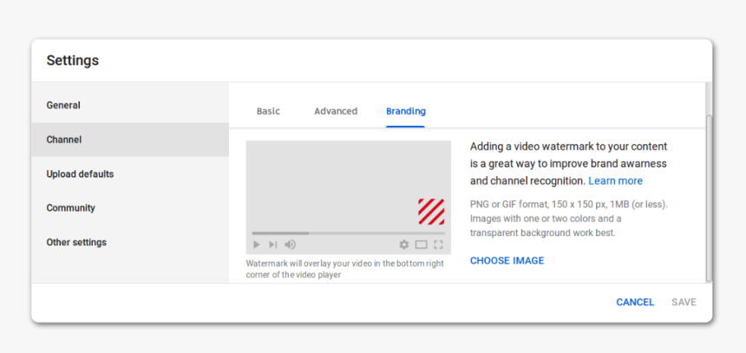Click CHOOSE IMAGE to upload a watermark
The height and width of the screenshot is (353, 746).
click(x=507, y=261)
